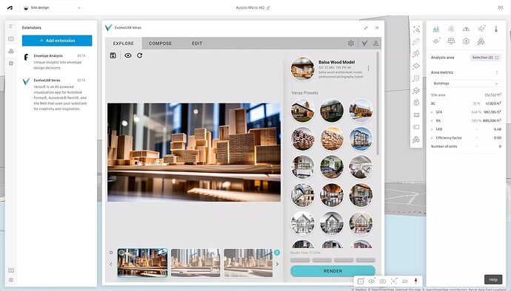This screenshot has height=291, width=511.
Task: Open the solar panel energy analysis icon
Action: [x=451, y=41]
